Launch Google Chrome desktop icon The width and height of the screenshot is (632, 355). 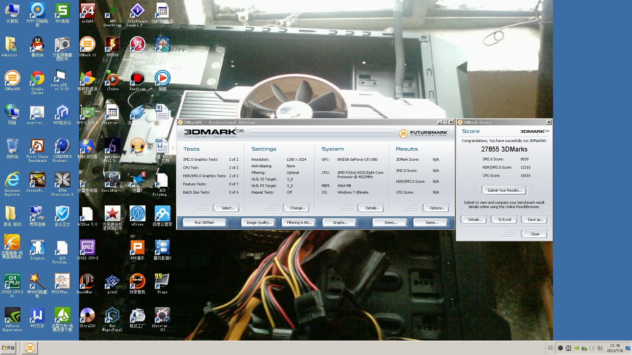point(37,83)
